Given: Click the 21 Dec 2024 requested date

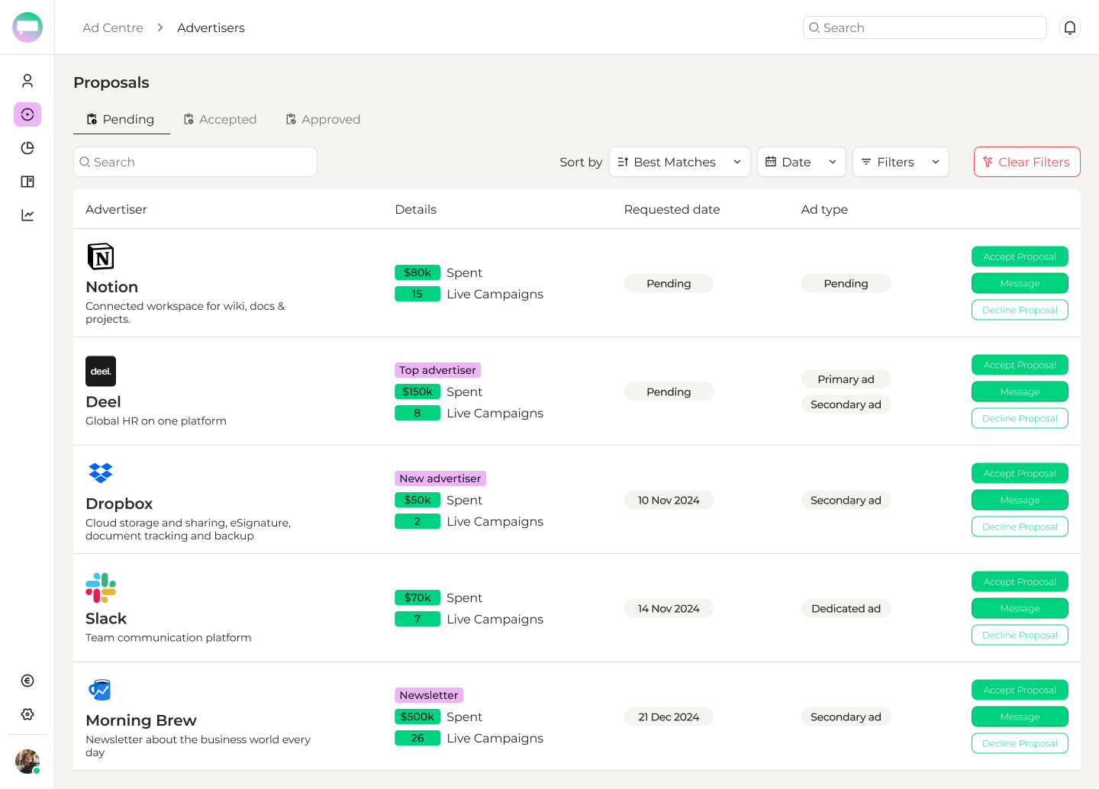Looking at the screenshot, I should [669, 717].
